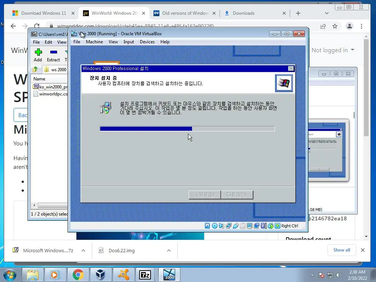Click the Chrome page vertical scrollbar

[x=366, y=87]
